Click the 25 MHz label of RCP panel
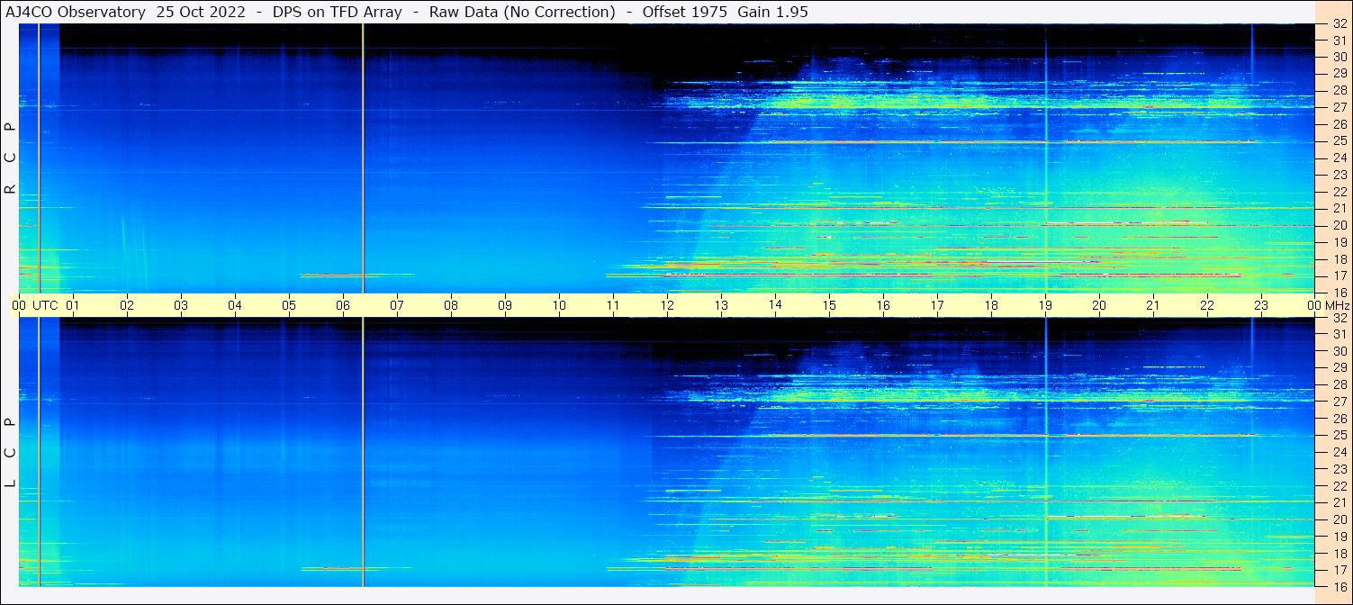The image size is (1353, 605). pyautogui.click(x=1339, y=140)
